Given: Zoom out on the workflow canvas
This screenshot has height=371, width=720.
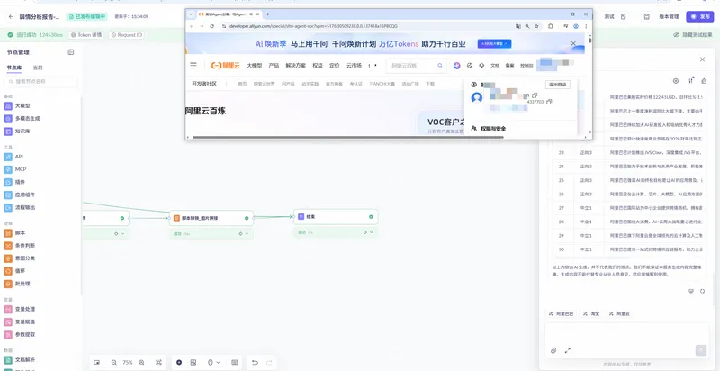Looking at the screenshot, I should coord(114,362).
